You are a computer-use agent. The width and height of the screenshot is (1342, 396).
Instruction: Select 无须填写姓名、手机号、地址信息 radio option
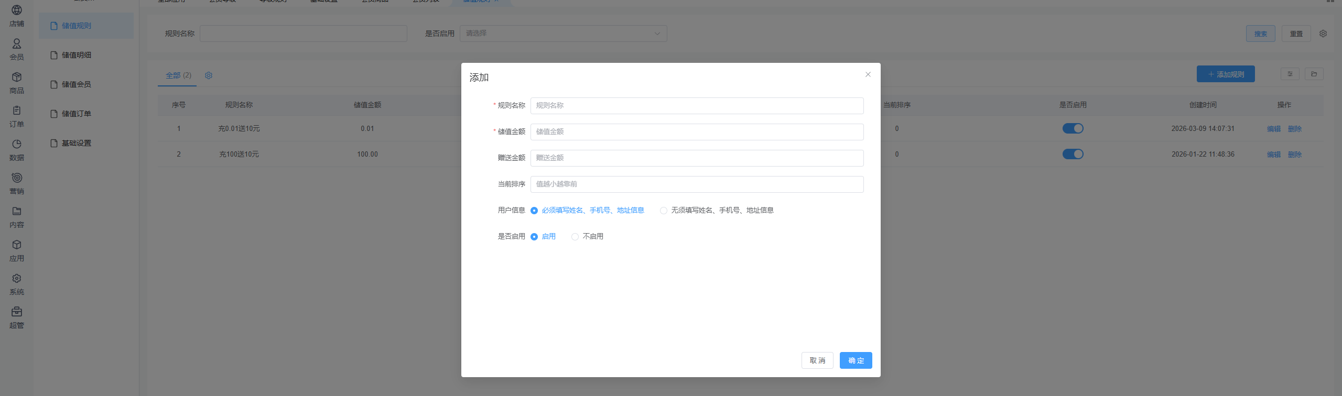pyautogui.click(x=717, y=210)
